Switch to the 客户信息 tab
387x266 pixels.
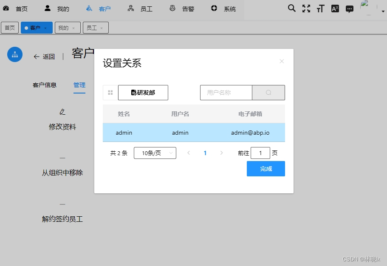45,85
